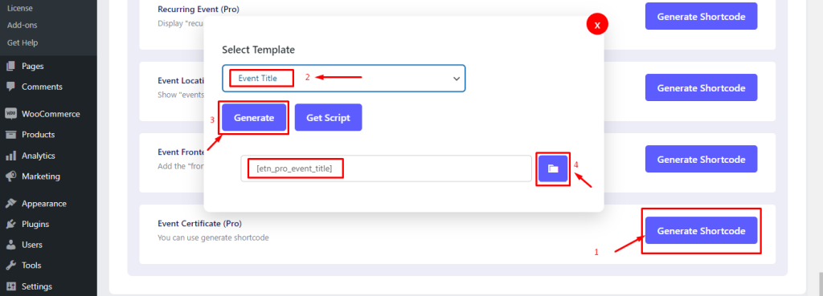This screenshot has width=823, height=296.
Task: Open Appearance paintbrush icon
Action: coord(10,204)
